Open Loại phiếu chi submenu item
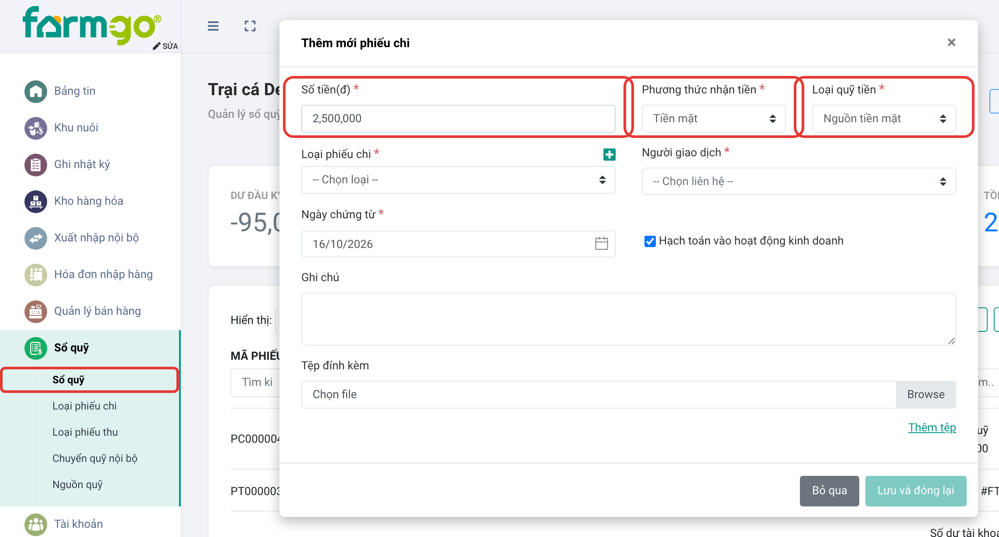This screenshot has height=537, width=999. (x=84, y=406)
